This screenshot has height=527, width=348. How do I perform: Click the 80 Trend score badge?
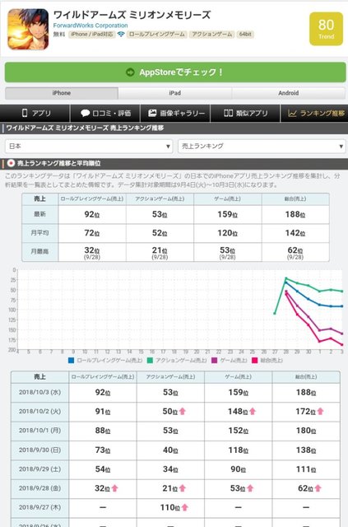coord(326,29)
